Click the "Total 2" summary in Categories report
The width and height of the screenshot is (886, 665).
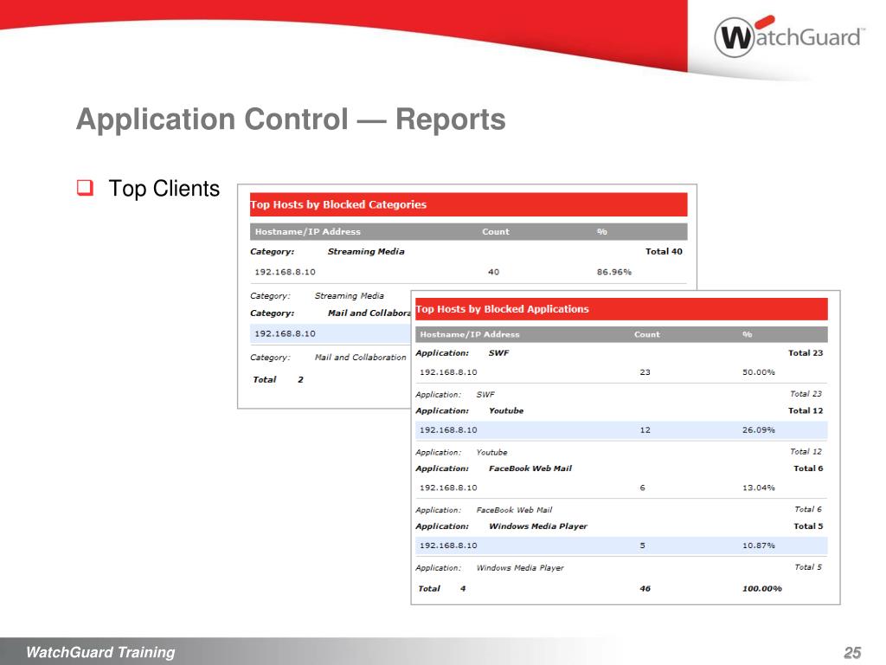(278, 380)
